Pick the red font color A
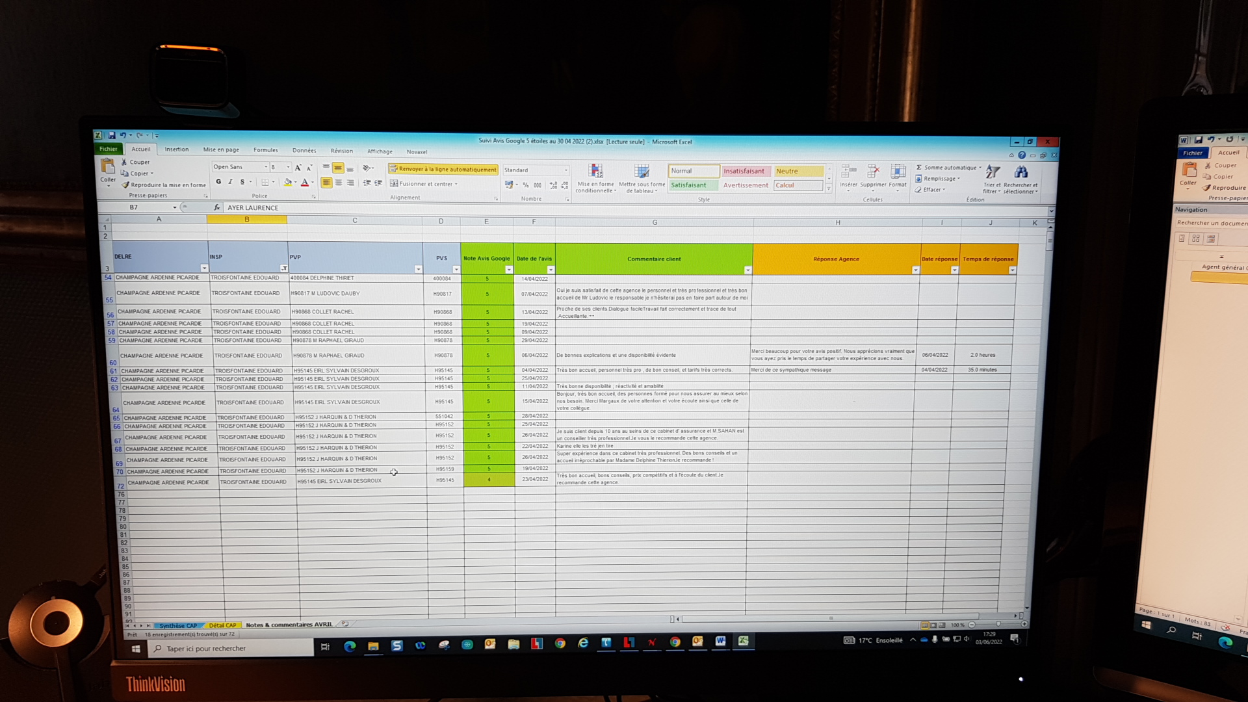The width and height of the screenshot is (1248, 702). coord(304,183)
